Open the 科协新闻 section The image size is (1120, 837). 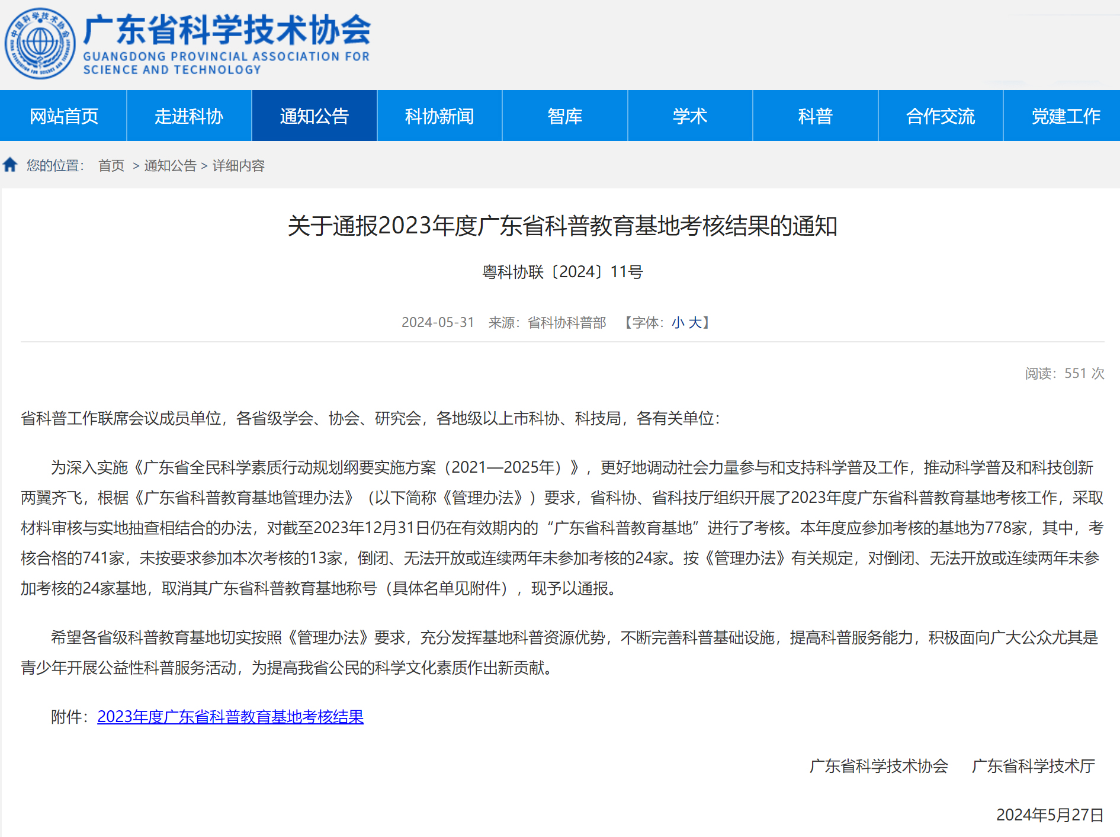pos(439,116)
